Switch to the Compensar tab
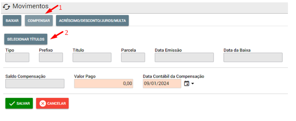The width and height of the screenshot is (296, 121). click(39, 21)
